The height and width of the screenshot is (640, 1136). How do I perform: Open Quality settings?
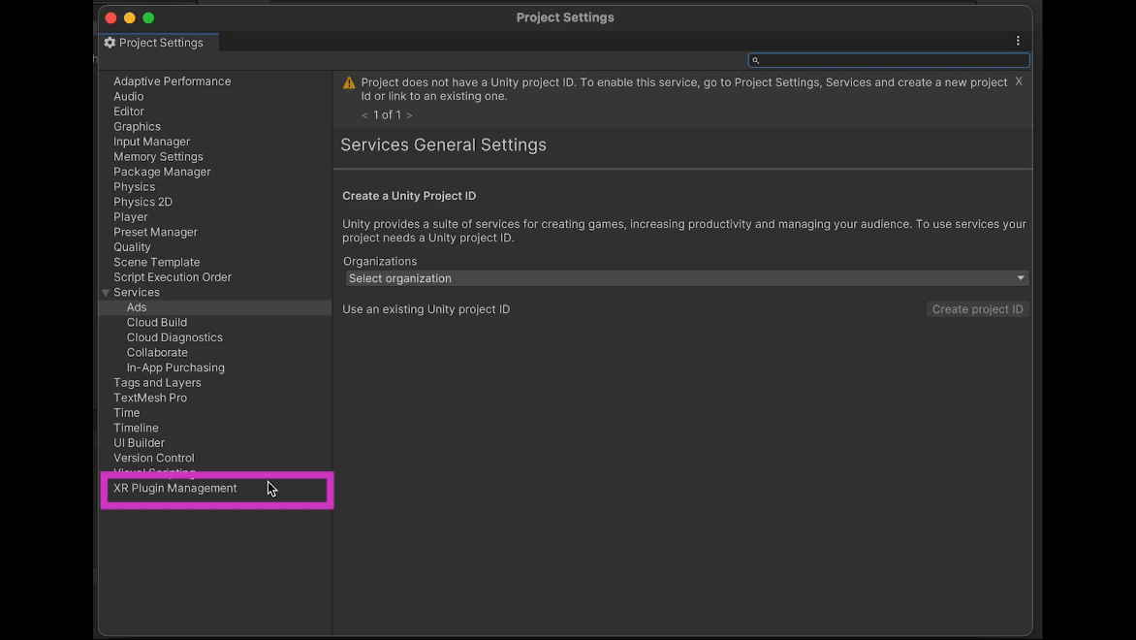[x=132, y=247]
